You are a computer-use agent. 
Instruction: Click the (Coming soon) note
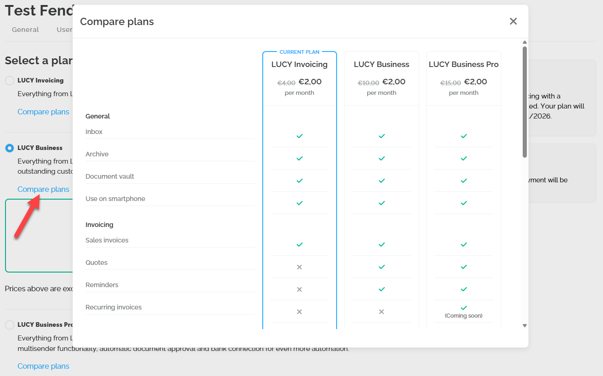pos(464,315)
